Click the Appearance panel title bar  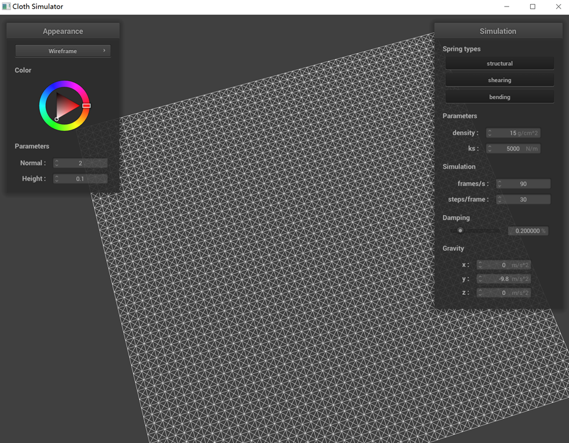tap(63, 31)
